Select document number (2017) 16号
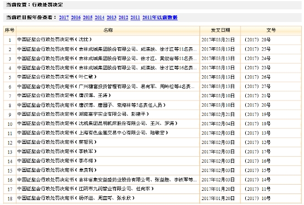This screenshot has width=304, height=205. click(x=257, y=161)
